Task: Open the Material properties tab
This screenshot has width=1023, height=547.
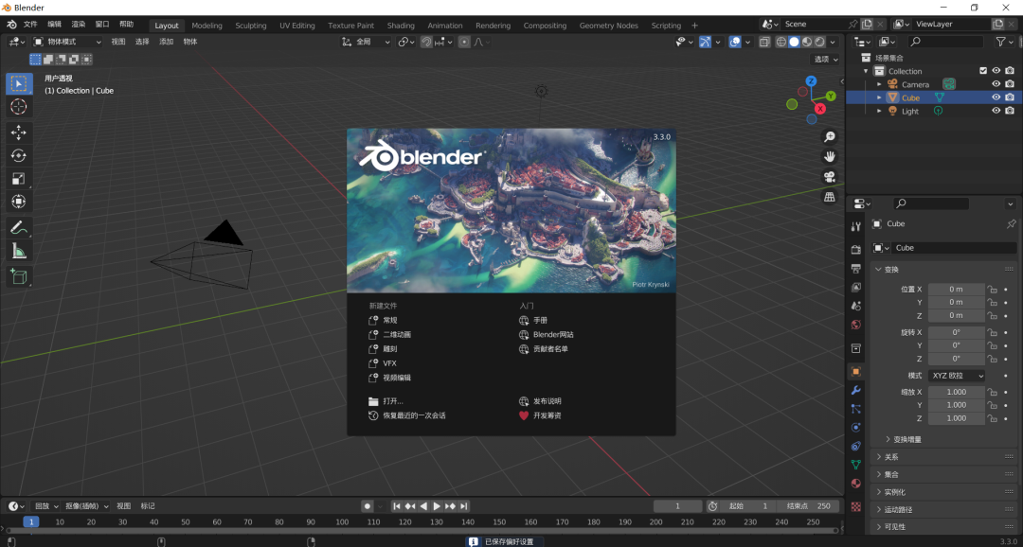Action: tap(856, 485)
